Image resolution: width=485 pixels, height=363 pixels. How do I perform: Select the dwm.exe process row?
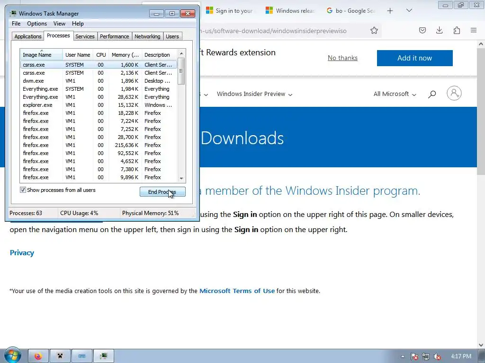point(99,81)
